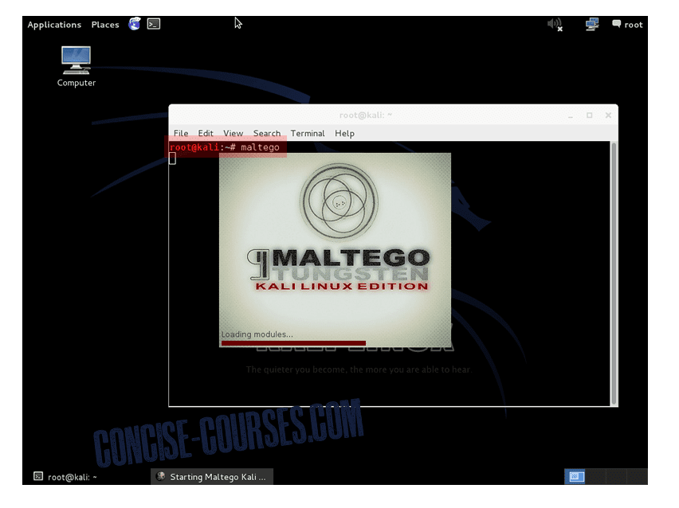Open the Help menu in the terminal window
Image resolution: width=679 pixels, height=508 pixels.
(x=344, y=133)
